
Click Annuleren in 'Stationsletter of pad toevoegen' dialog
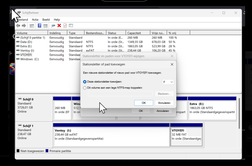tap(164, 103)
